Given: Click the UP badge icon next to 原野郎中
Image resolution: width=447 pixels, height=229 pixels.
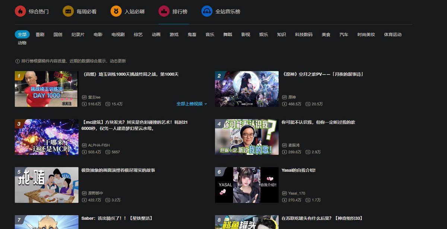Looking at the screenshot, I should click(x=84, y=193).
